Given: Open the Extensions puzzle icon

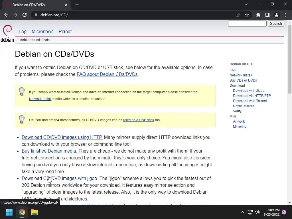Looking at the screenshot, I should 258,15.
